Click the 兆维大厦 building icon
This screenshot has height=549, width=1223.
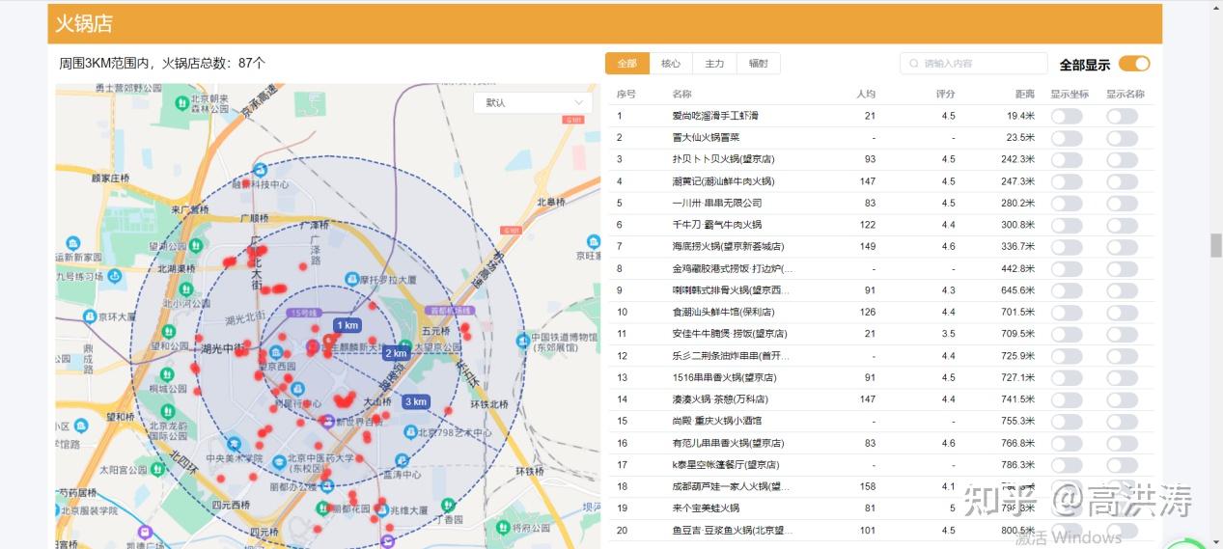click(x=382, y=508)
